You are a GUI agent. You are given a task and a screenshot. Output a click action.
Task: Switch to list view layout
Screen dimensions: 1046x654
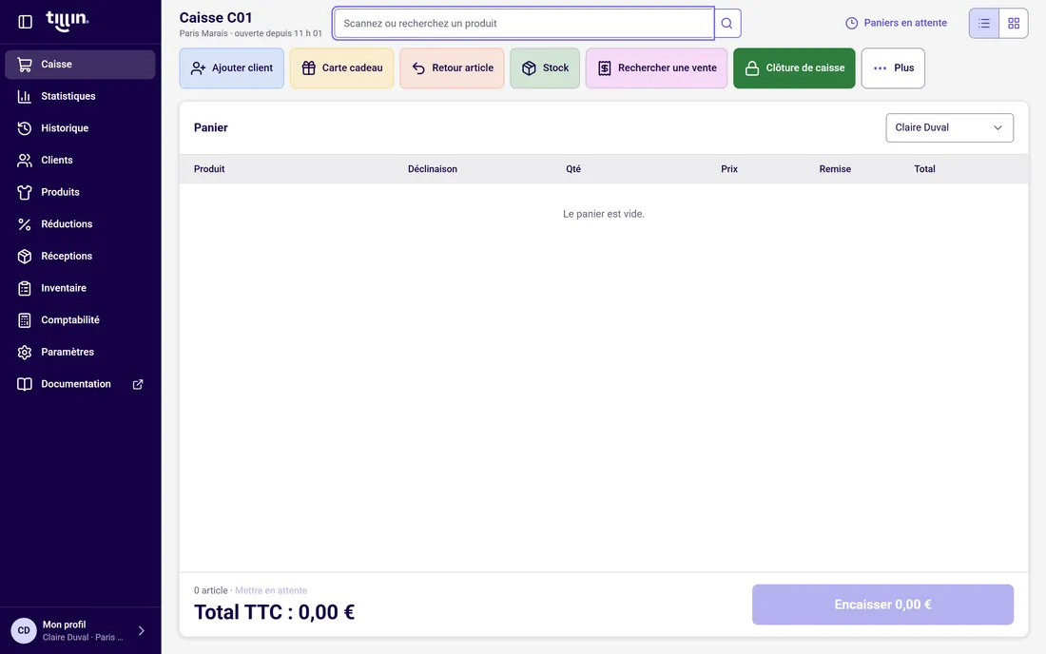984,24
